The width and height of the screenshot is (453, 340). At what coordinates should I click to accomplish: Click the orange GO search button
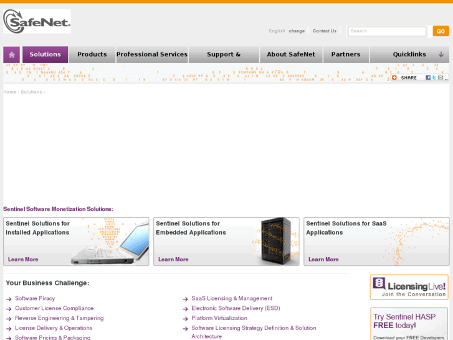[441, 31]
